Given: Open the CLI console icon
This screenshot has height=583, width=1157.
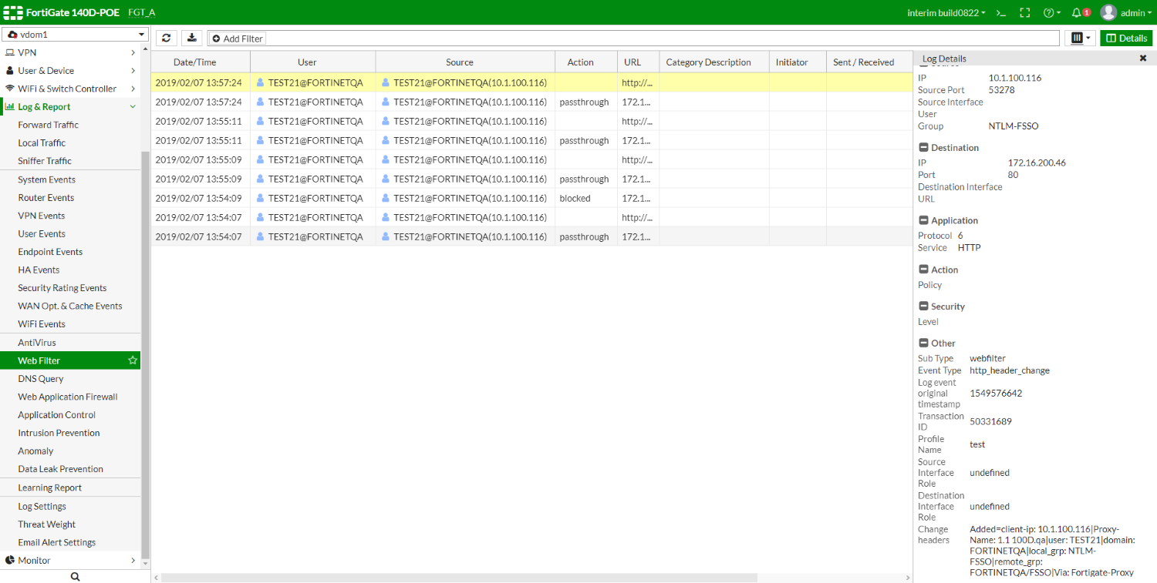Looking at the screenshot, I should coord(1001,12).
